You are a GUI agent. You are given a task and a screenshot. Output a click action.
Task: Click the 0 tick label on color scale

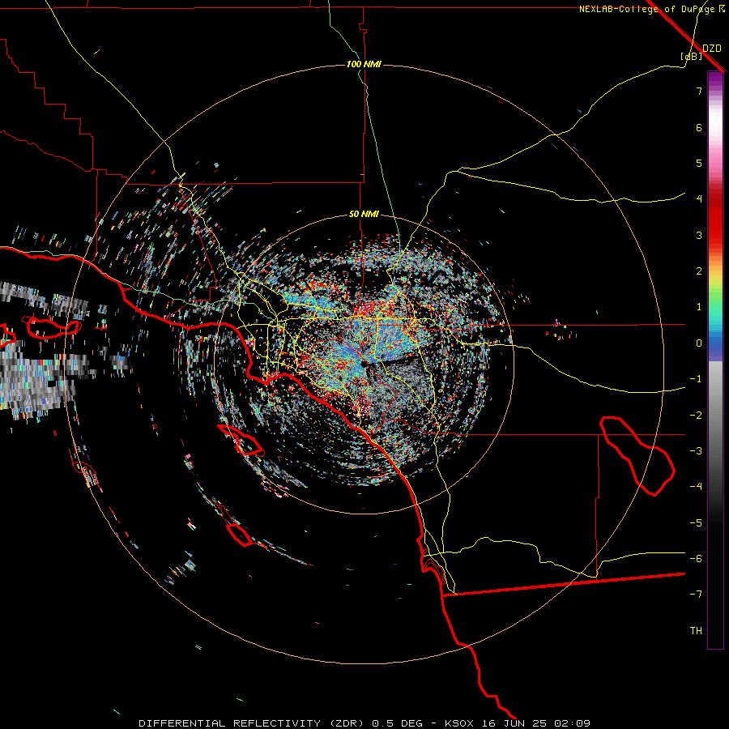[699, 343]
